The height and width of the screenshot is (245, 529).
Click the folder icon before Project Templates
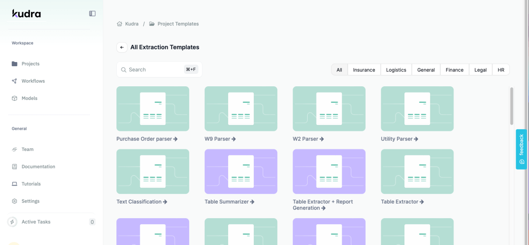tap(152, 24)
